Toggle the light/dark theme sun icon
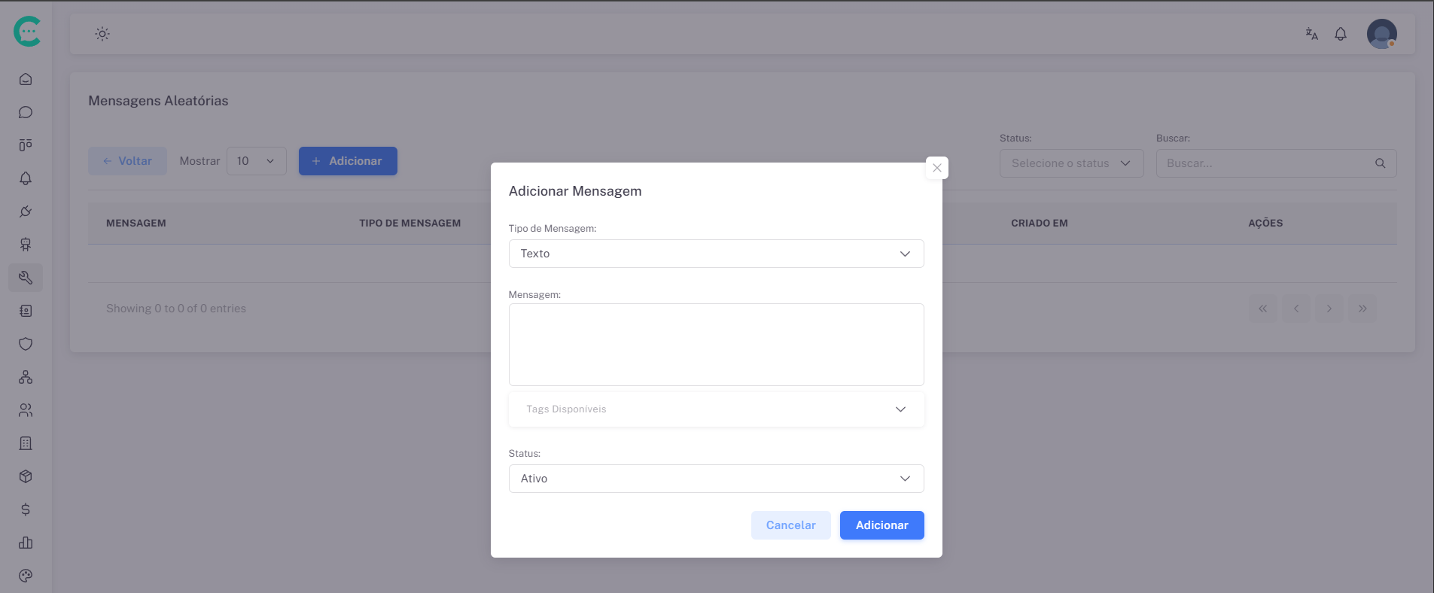This screenshot has width=1434, height=593. point(102,34)
